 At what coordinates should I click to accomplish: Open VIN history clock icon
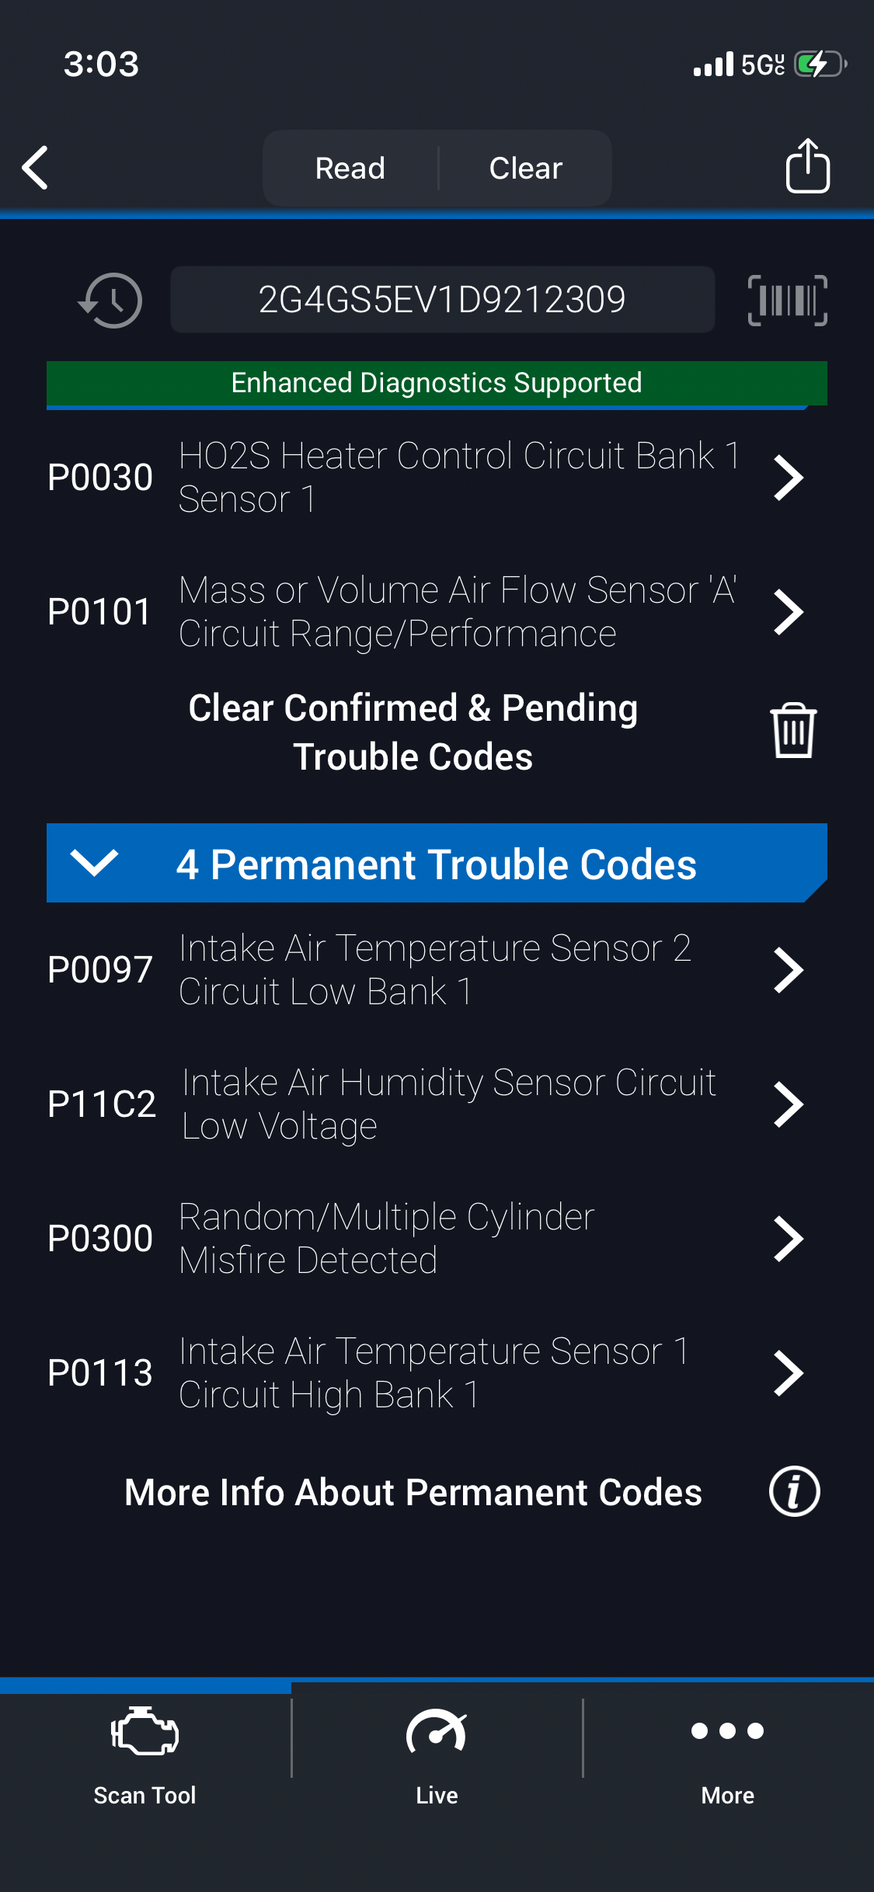(111, 301)
